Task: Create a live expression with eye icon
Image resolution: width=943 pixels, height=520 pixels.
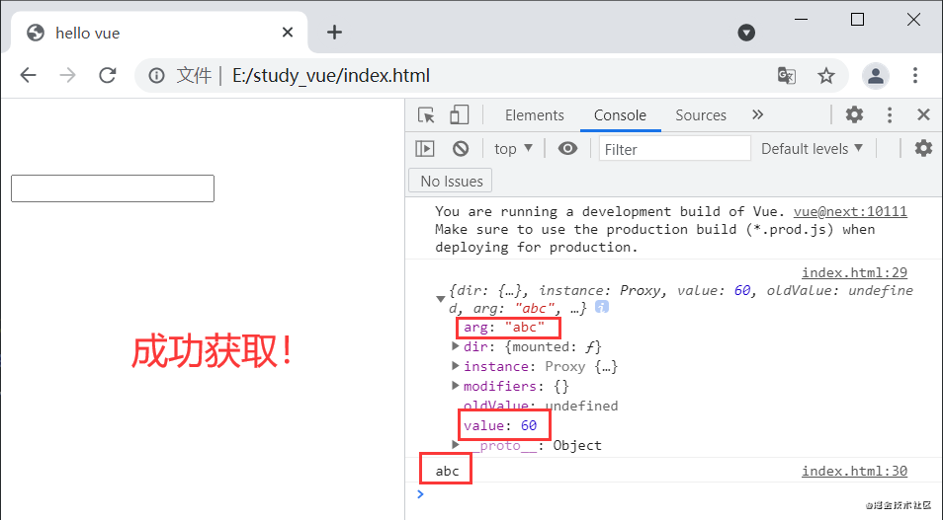Action: pos(567,148)
